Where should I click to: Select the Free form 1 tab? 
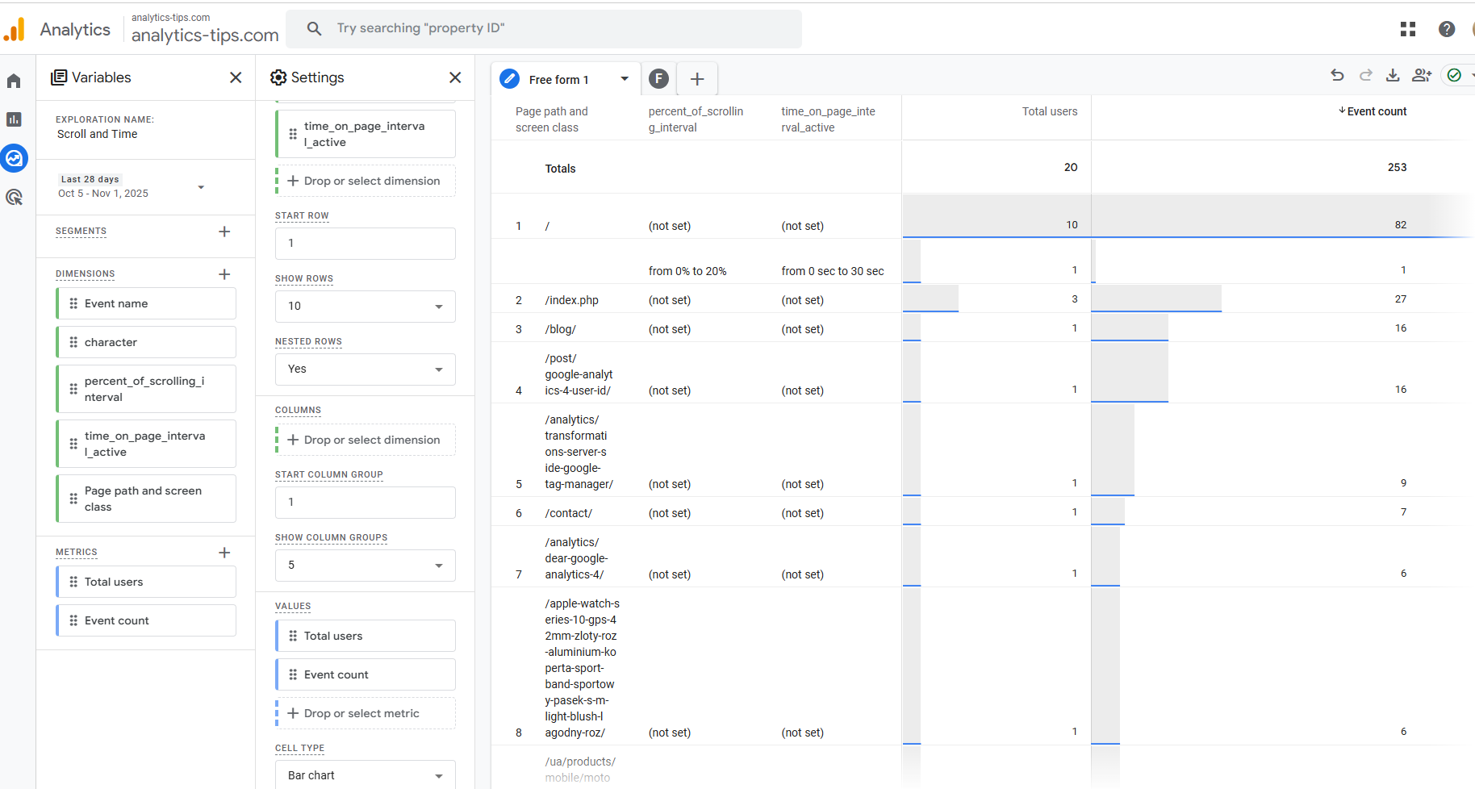pyautogui.click(x=559, y=79)
